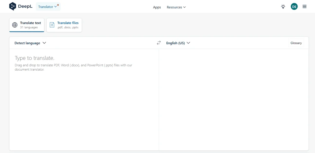Click the document icon in Translate files
315x153 pixels.
52,25
